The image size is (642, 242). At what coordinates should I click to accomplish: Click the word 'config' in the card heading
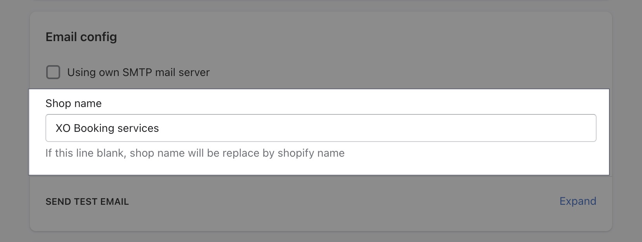tap(99, 37)
